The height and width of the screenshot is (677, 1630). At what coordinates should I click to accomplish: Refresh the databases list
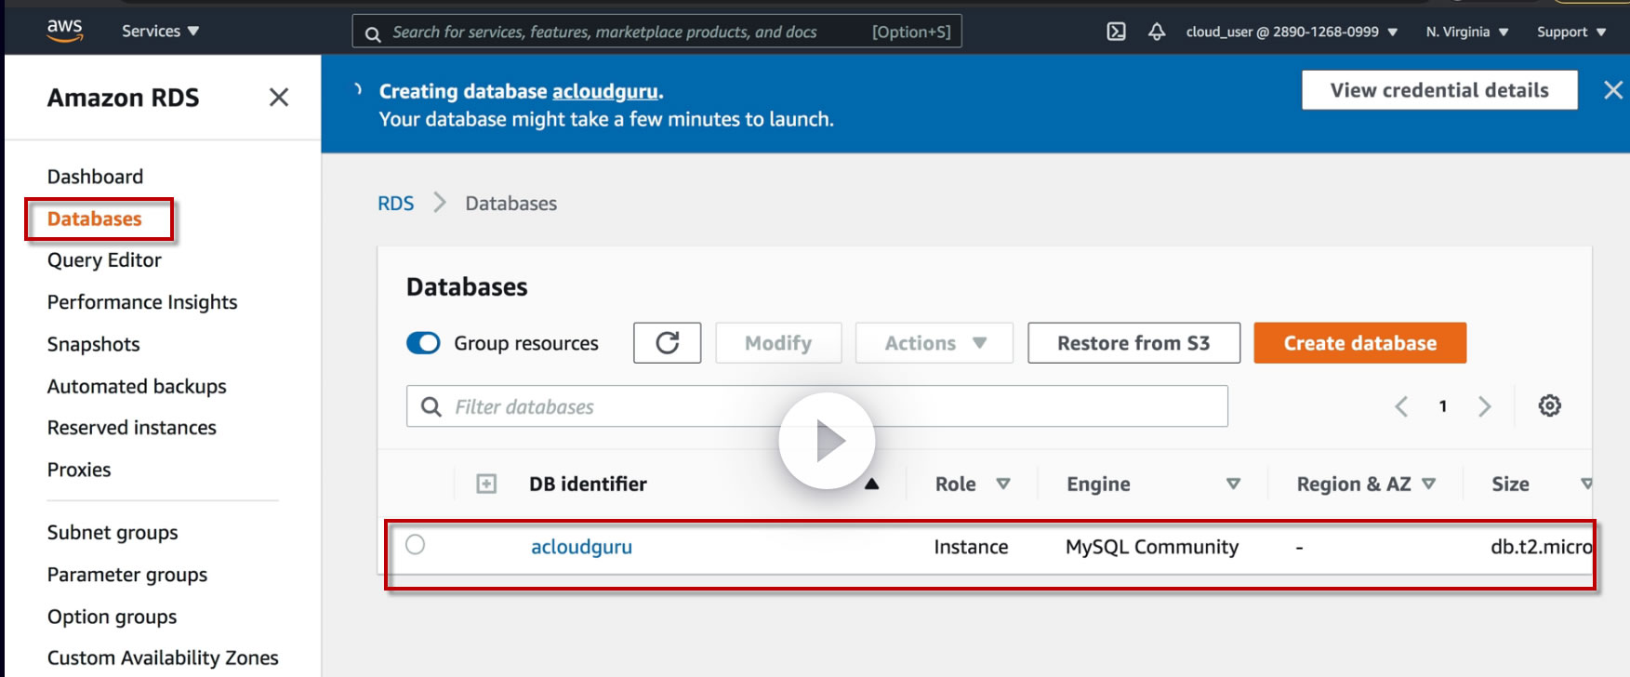tap(668, 343)
